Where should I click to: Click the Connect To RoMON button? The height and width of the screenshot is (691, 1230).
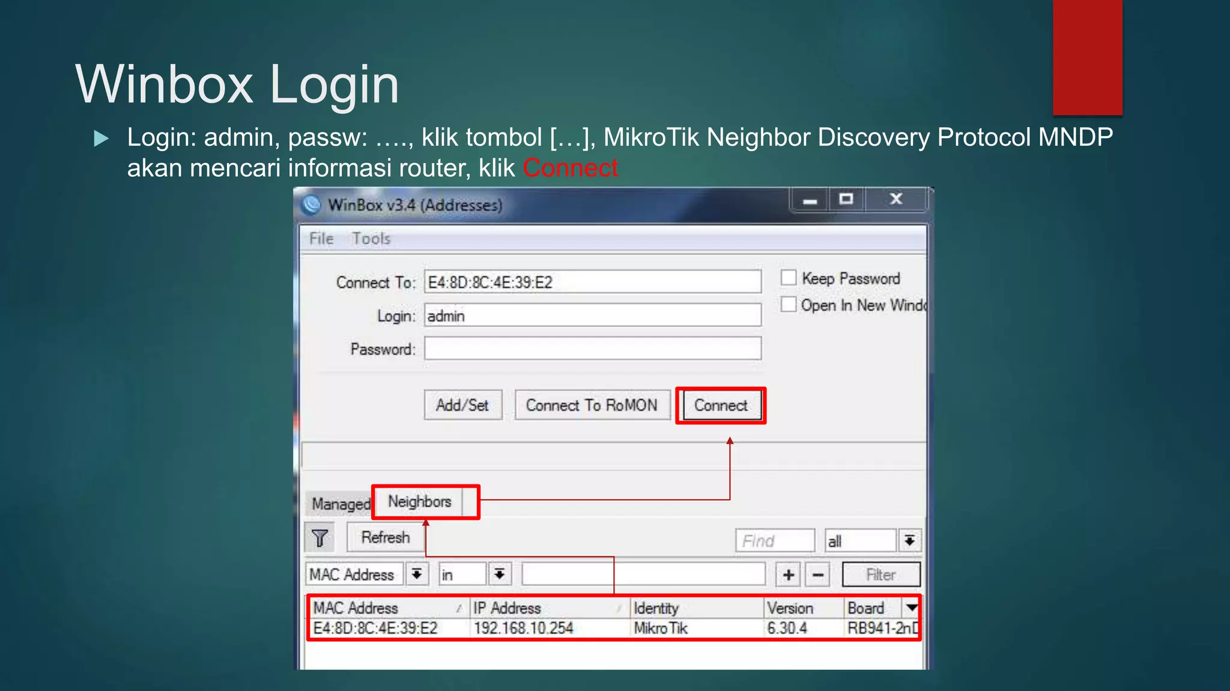click(x=592, y=405)
